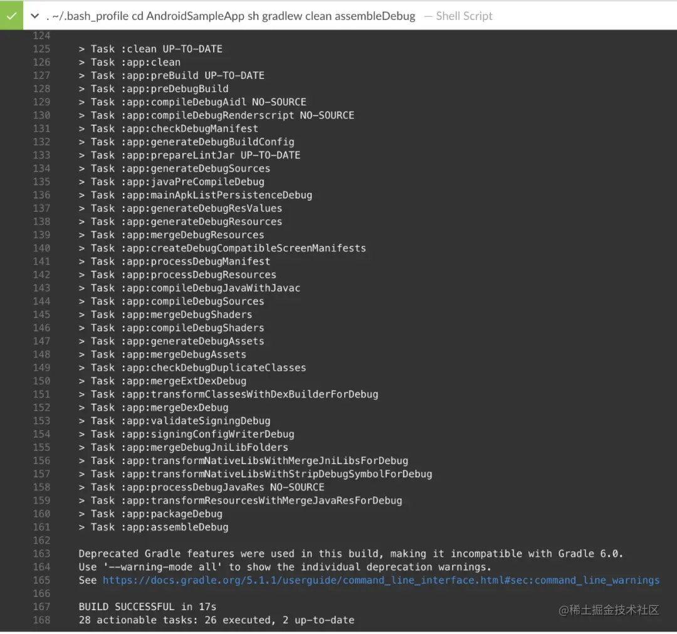This screenshot has width=677, height=634.
Task: Click the shell script step title
Action: point(231,16)
